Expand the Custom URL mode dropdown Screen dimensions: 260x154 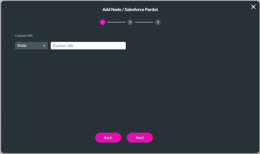[31, 46]
